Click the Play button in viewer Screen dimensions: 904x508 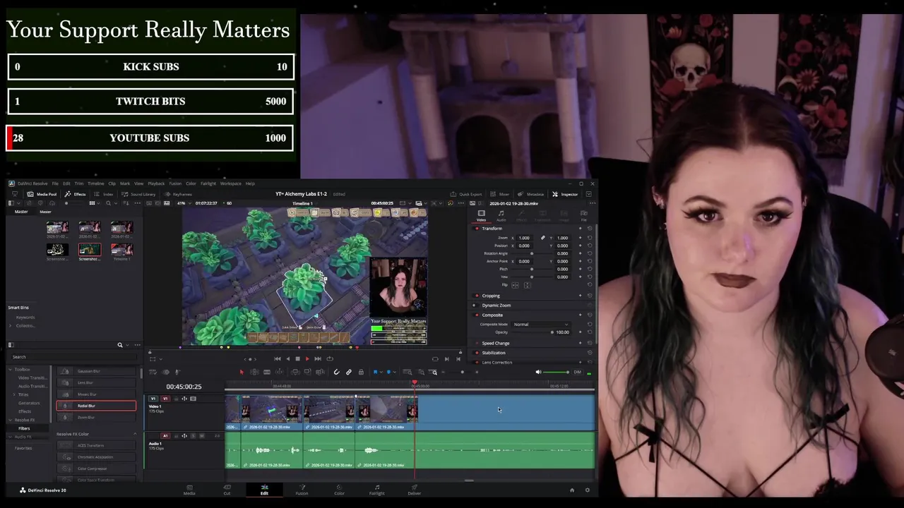[x=307, y=358]
